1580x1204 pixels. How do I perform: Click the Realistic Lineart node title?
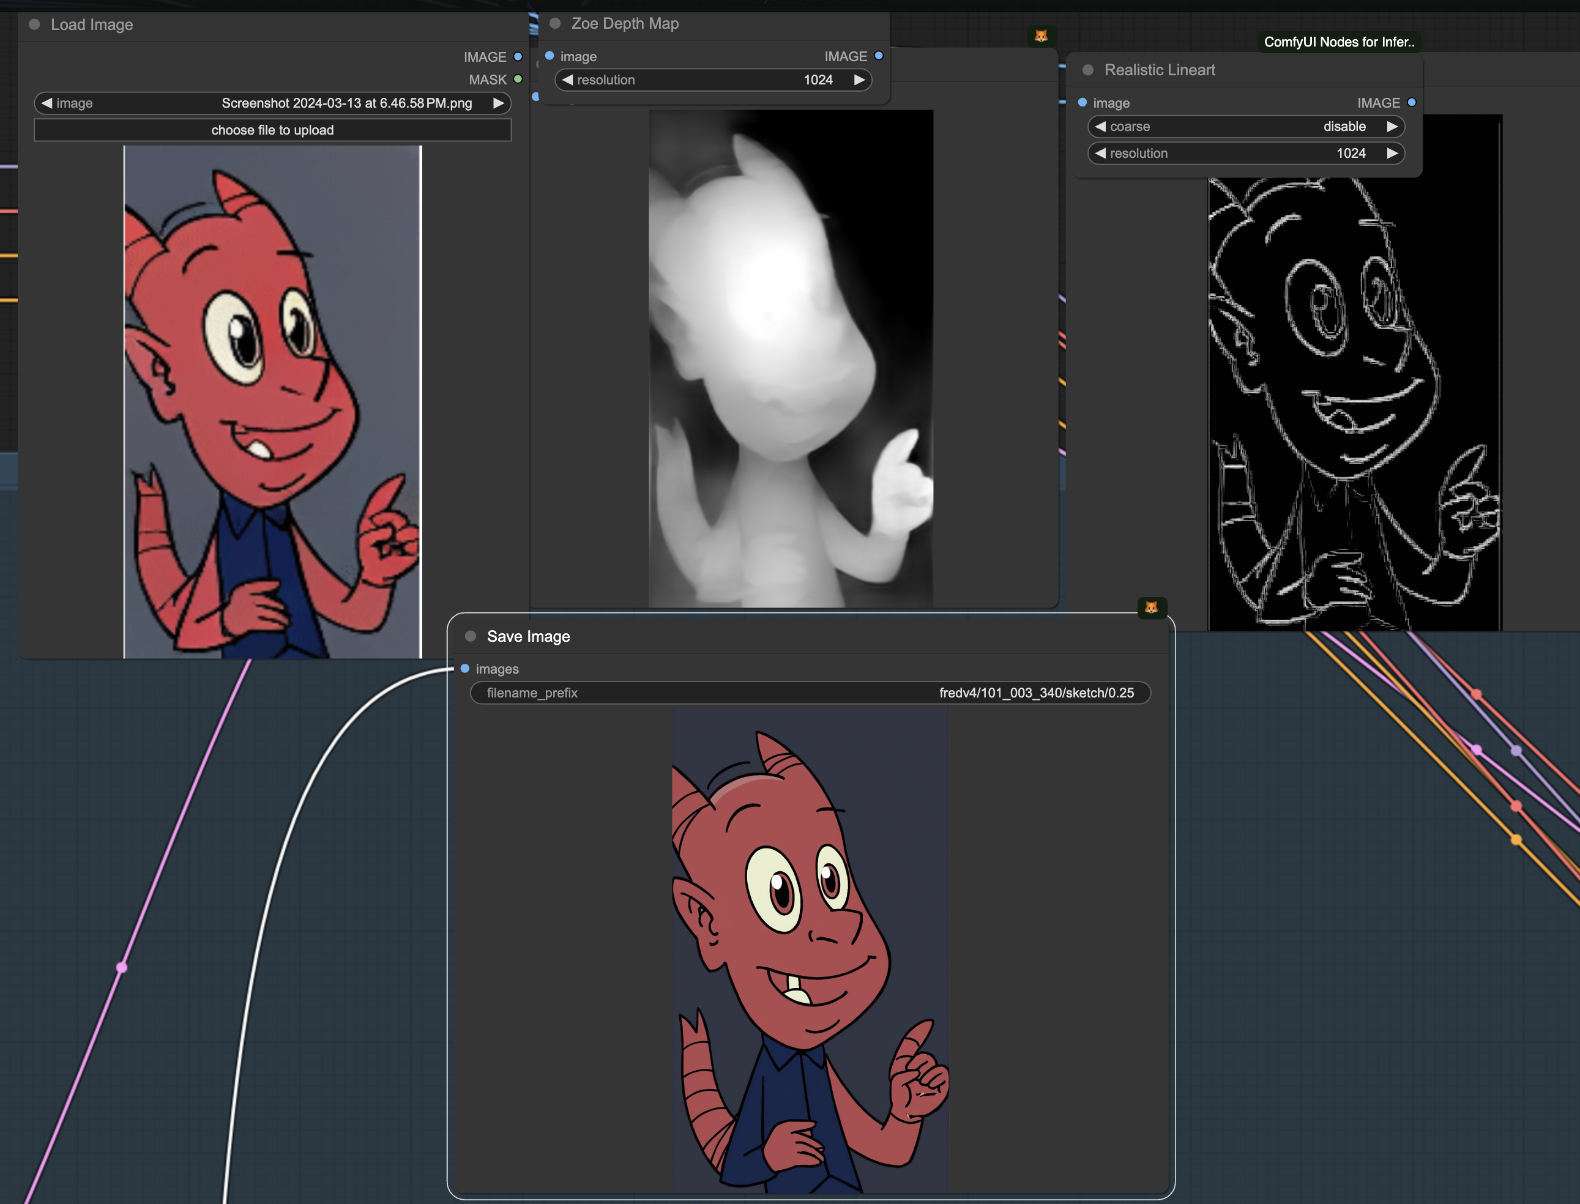tap(1159, 70)
